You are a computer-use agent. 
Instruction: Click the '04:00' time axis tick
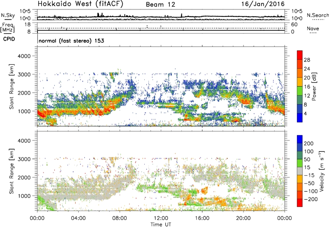coord(78,218)
